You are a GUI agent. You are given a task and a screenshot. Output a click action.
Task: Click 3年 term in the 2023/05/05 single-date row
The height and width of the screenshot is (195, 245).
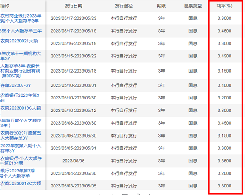[x=161, y=161]
